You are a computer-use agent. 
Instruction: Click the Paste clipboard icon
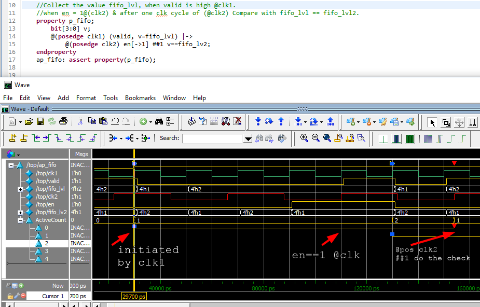[103, 122]
